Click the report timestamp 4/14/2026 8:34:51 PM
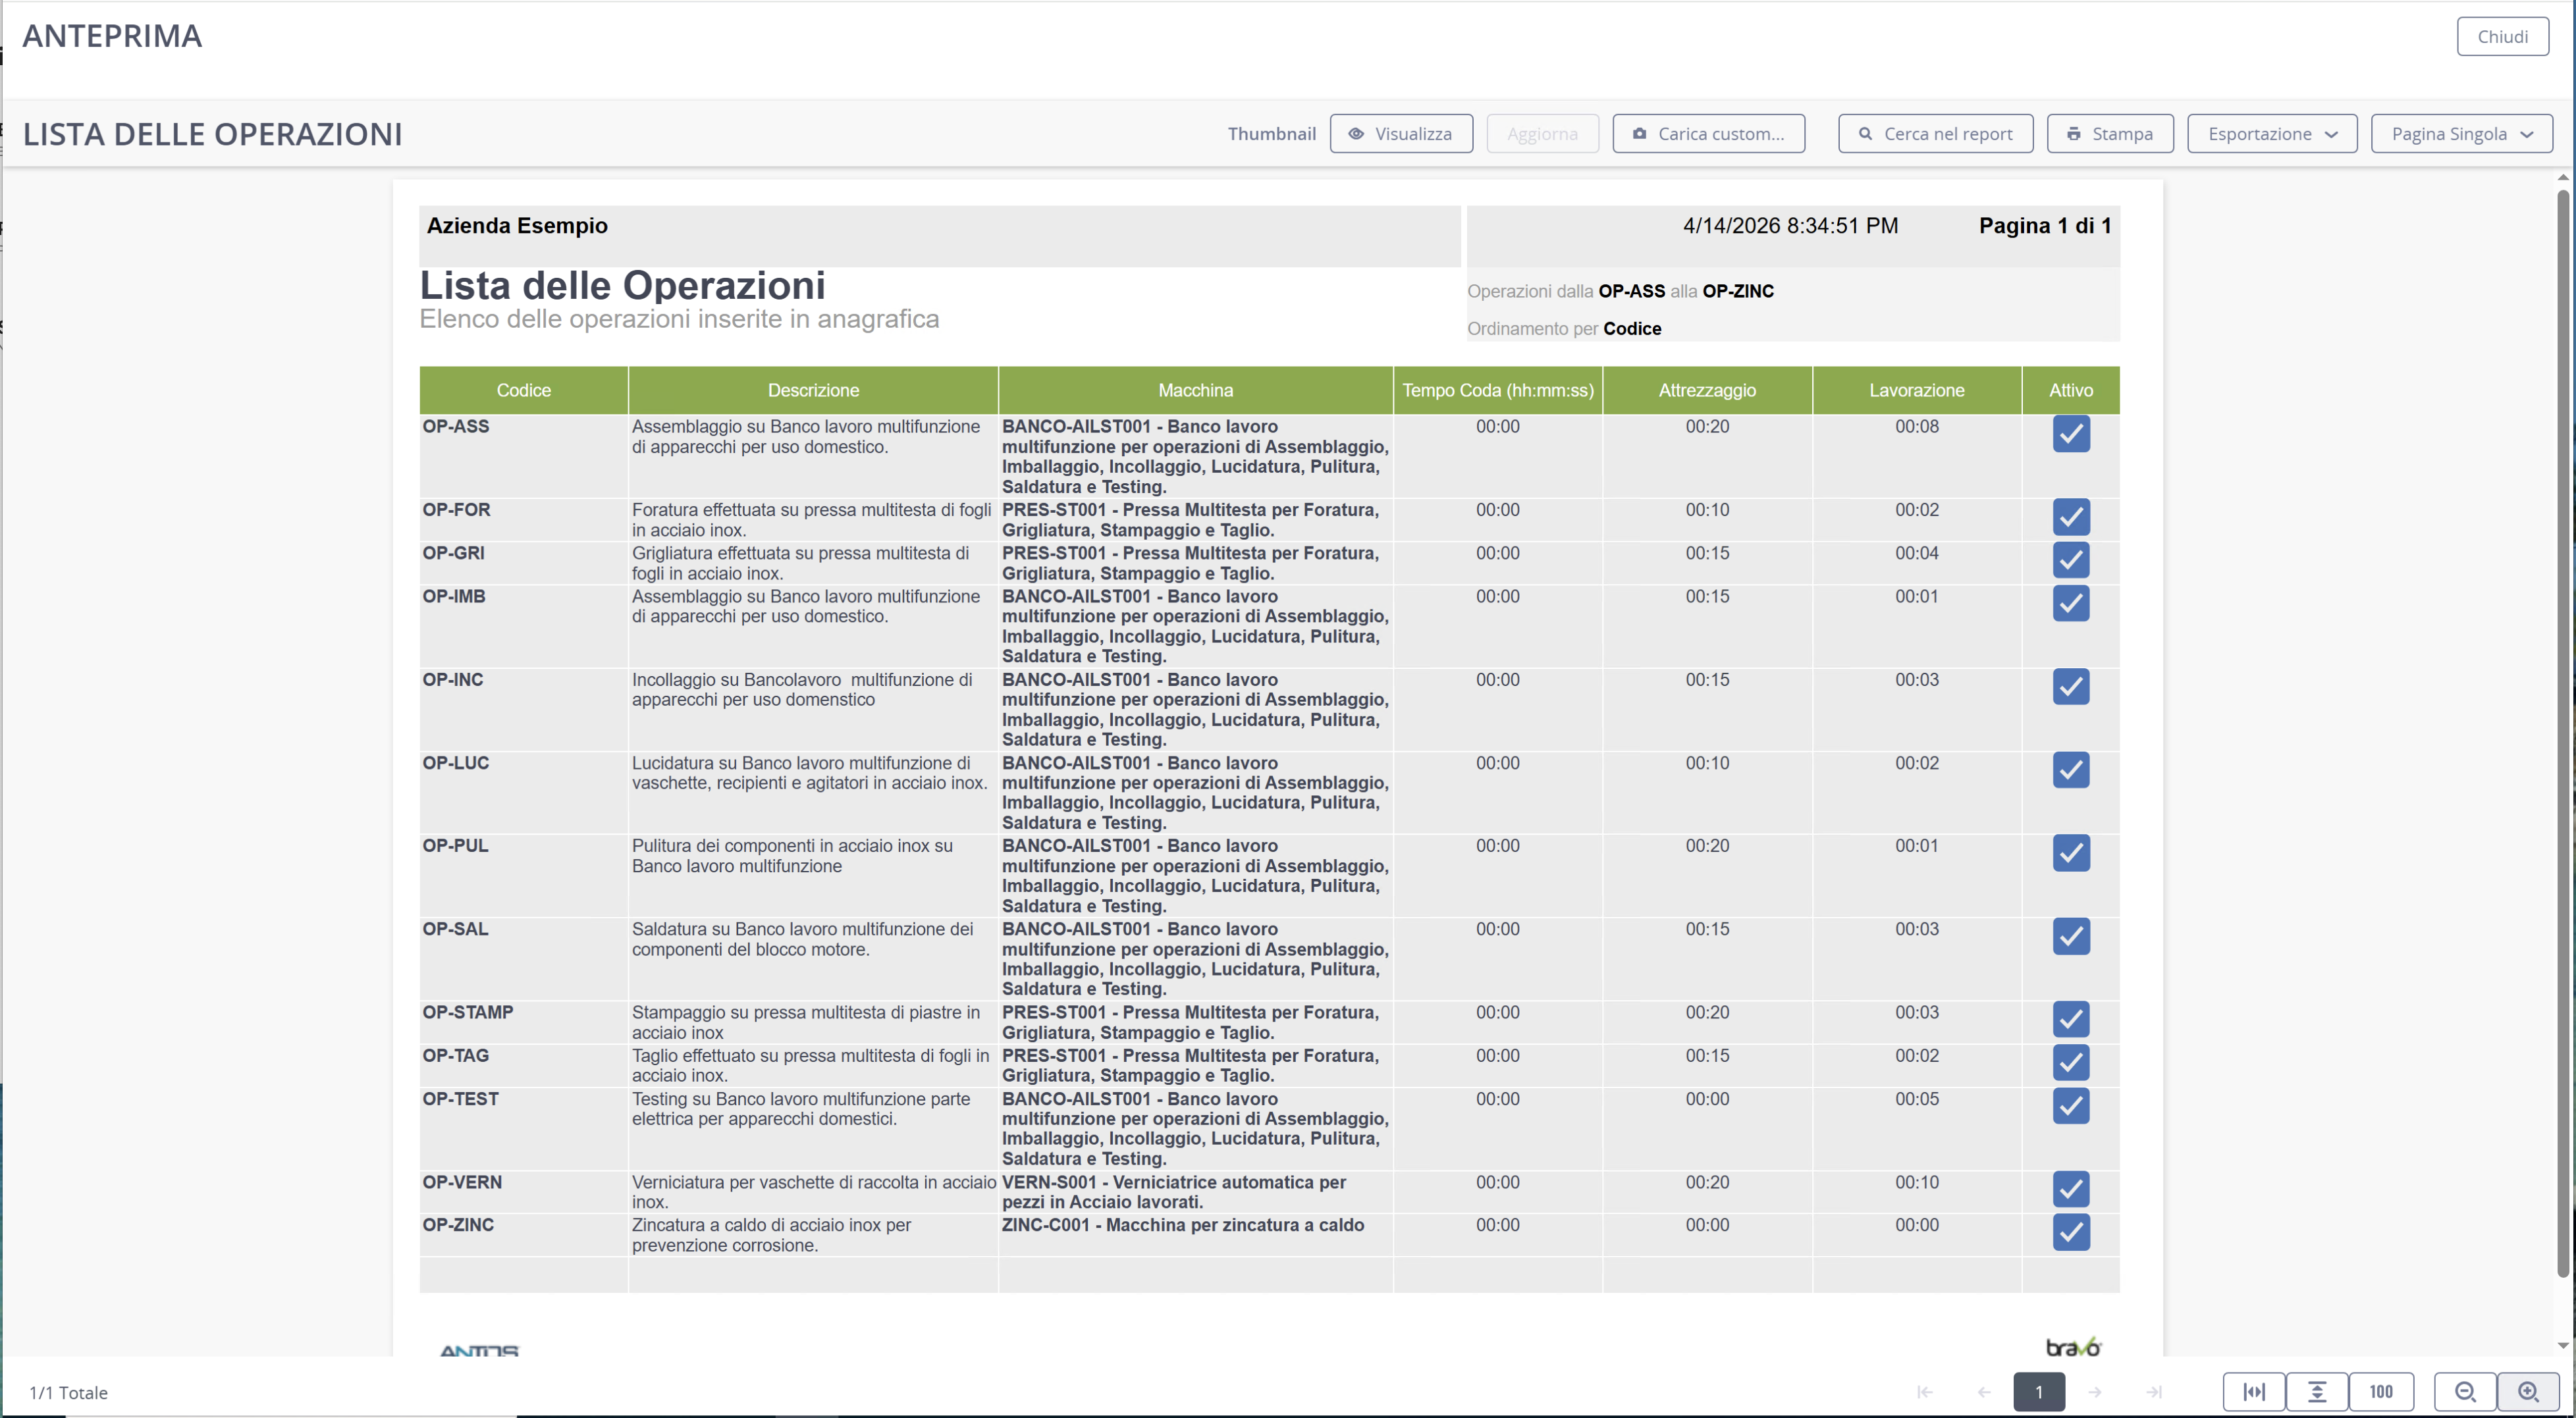The height and width of the screenshot is (1418, 2576). pyautogui.click(x=1790, y=226)
